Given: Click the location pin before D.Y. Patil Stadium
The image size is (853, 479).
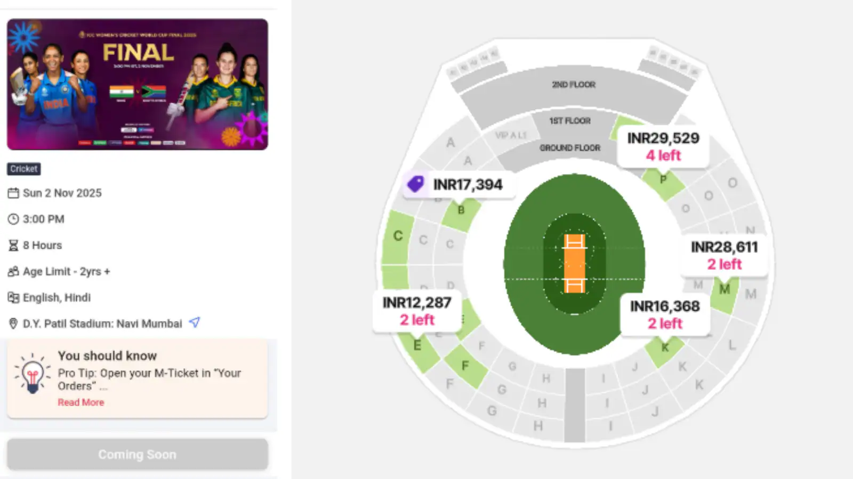Looking at the screenshot, I should (13, 323).
